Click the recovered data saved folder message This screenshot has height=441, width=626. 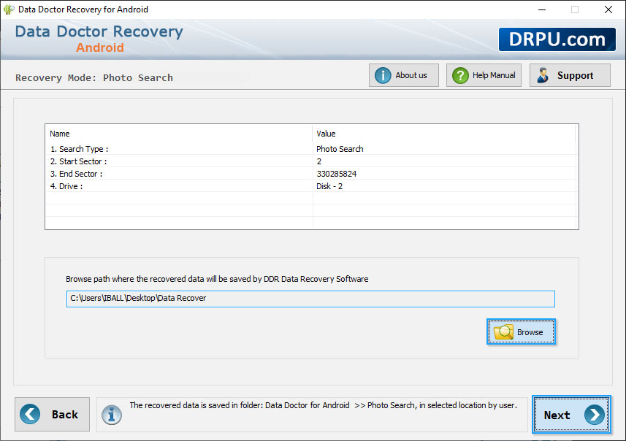[x=323, y=405]
